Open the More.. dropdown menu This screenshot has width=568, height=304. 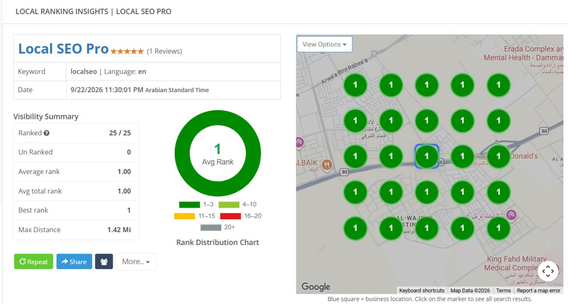pyautogui.click(x=136, y=262)
